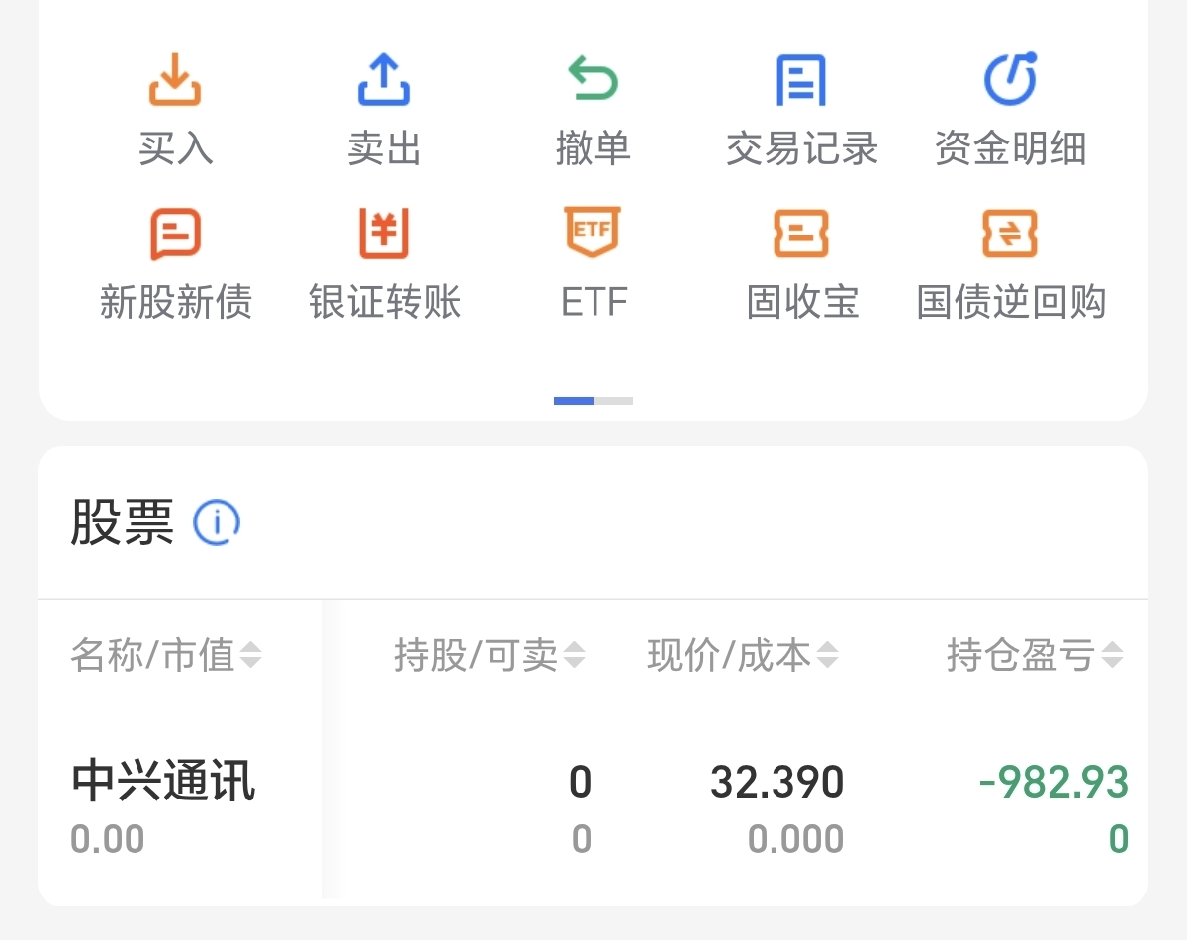Select market value 0.00 under 中兴通讯

click(108, 840)
